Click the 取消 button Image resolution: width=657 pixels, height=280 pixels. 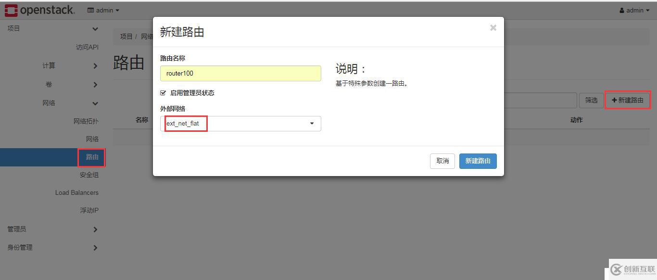click(442, 161)
